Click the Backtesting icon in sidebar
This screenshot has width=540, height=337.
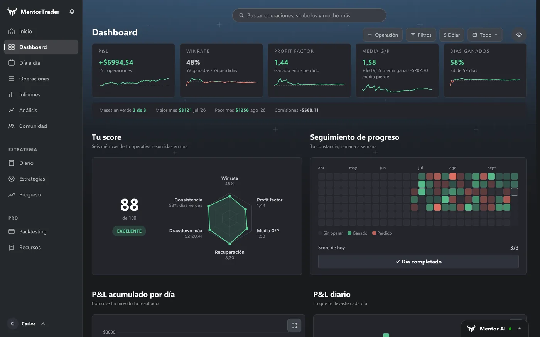coord(12,231)
